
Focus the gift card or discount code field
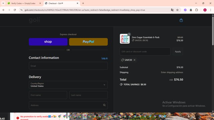(x=145, y=52)
